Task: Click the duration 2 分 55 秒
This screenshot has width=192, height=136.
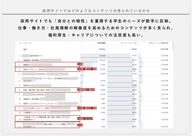Action: coord(164,65)
